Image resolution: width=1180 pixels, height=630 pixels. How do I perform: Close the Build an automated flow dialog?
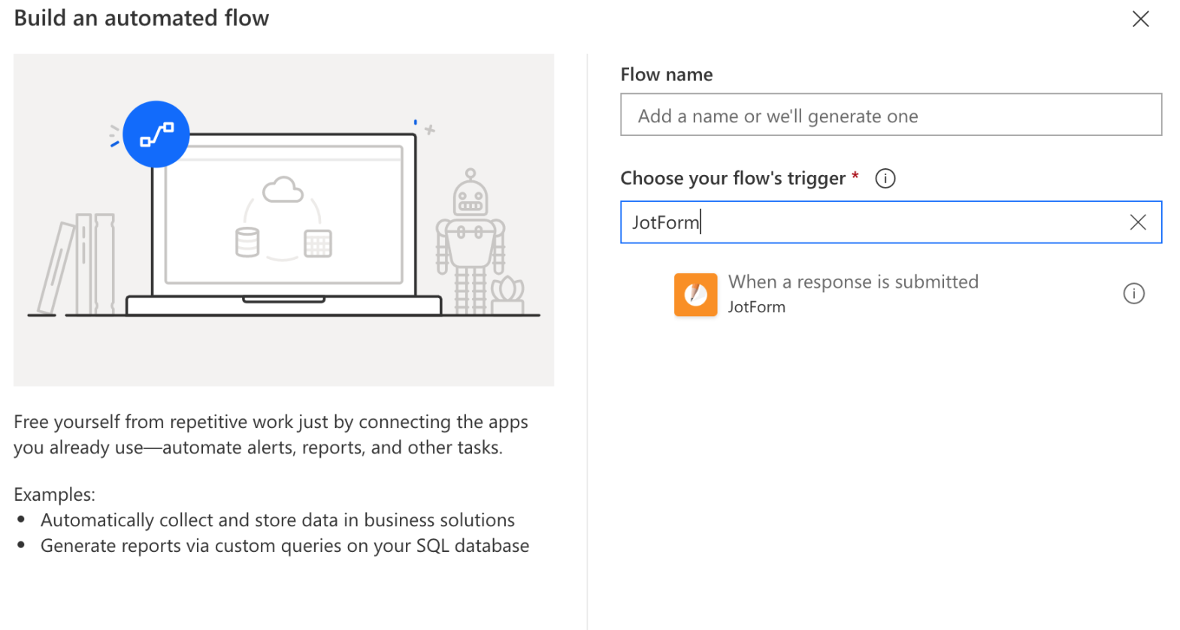(1140, 20)
